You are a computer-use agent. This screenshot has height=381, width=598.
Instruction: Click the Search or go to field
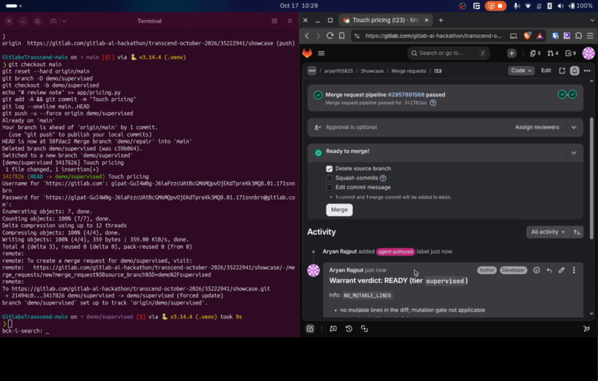click(x=448, y=53)
